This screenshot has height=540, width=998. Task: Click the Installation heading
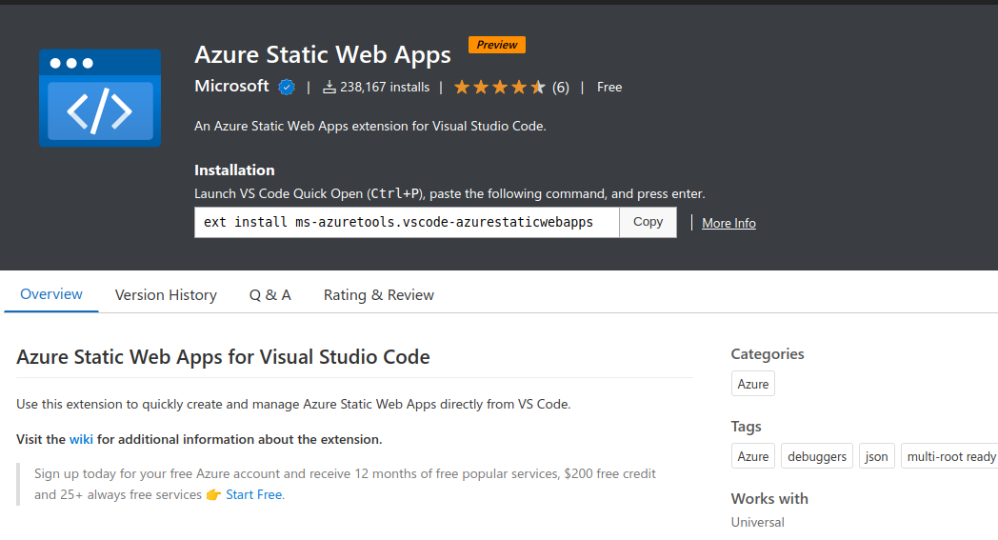tap(234, 170)
